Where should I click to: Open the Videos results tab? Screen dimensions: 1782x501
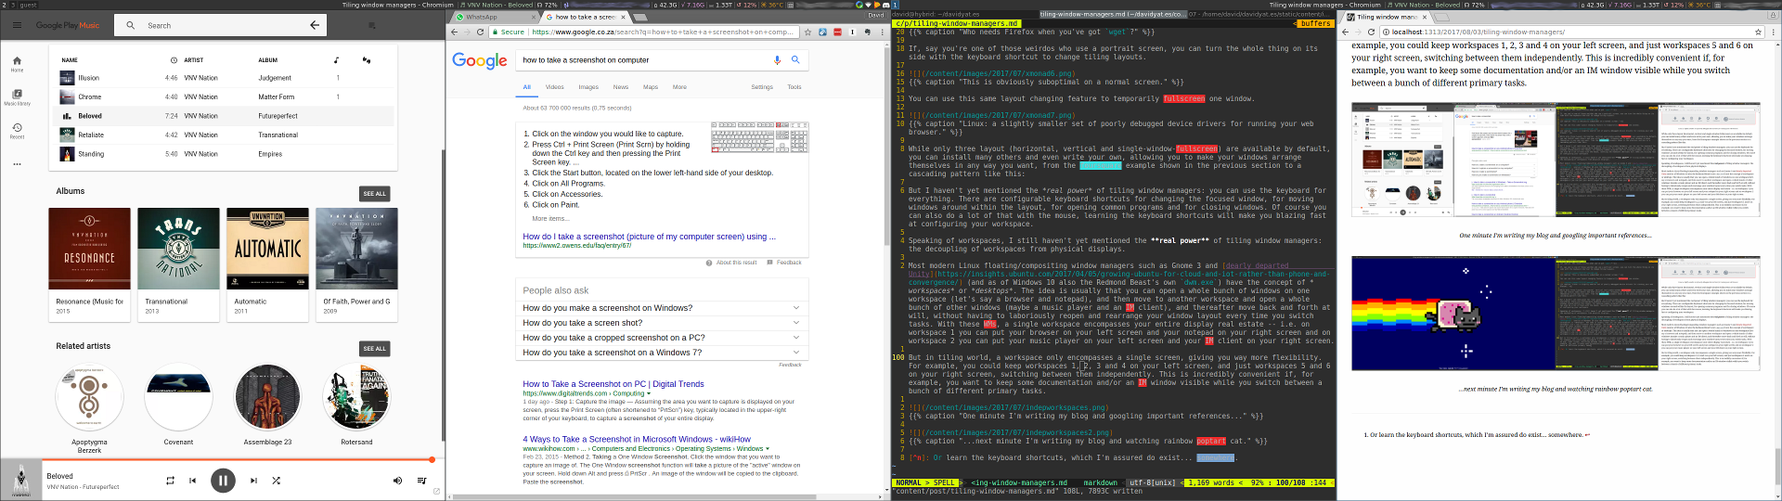click(x=555, y=87)
